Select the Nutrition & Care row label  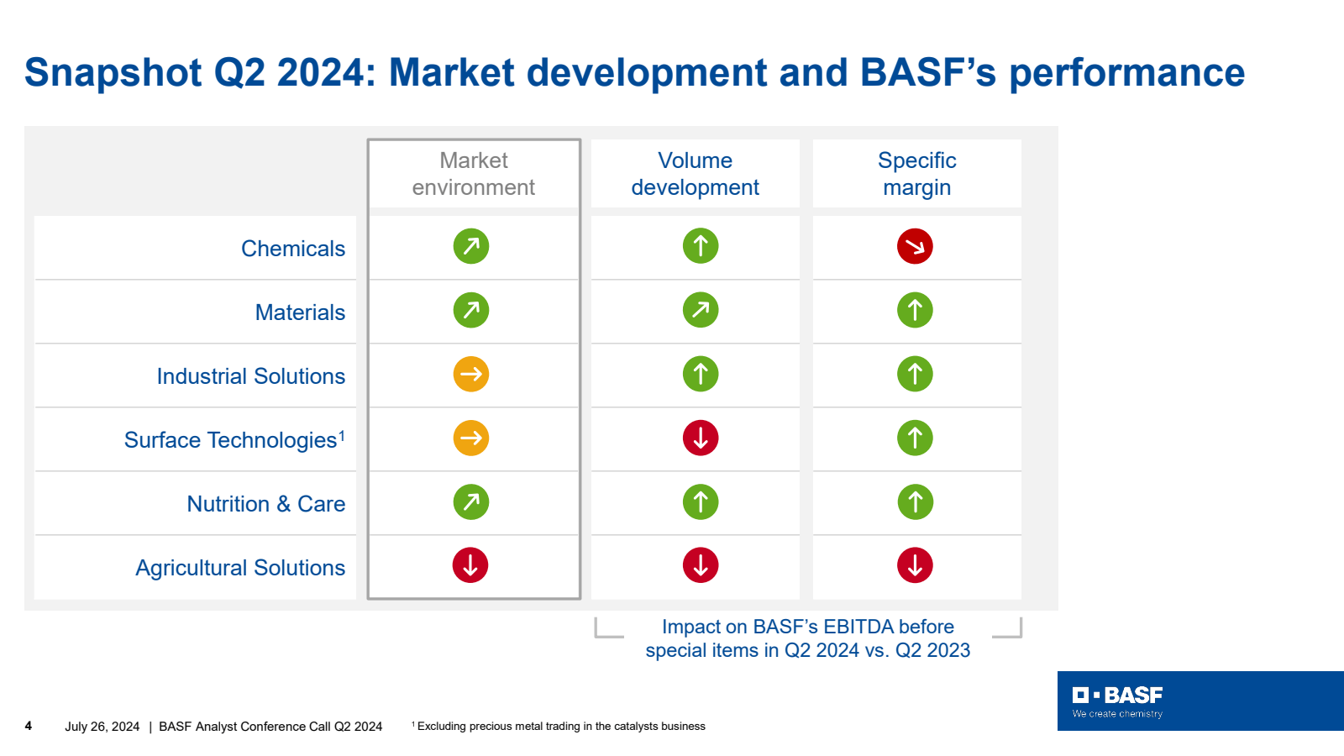[x=265, y=504]
